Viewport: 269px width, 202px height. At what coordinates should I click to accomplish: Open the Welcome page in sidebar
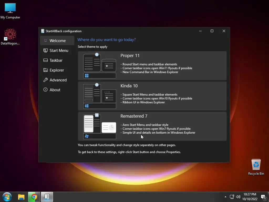click(57, 41)
